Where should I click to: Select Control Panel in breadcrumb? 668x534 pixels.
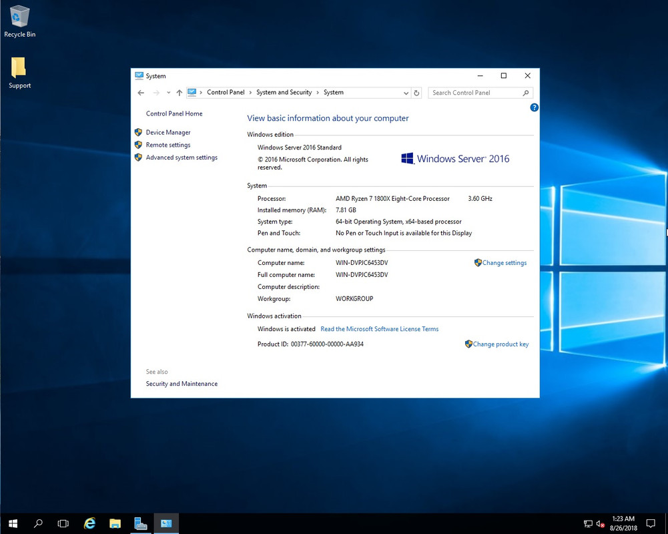pyautogui.click(x=226, y=92)
